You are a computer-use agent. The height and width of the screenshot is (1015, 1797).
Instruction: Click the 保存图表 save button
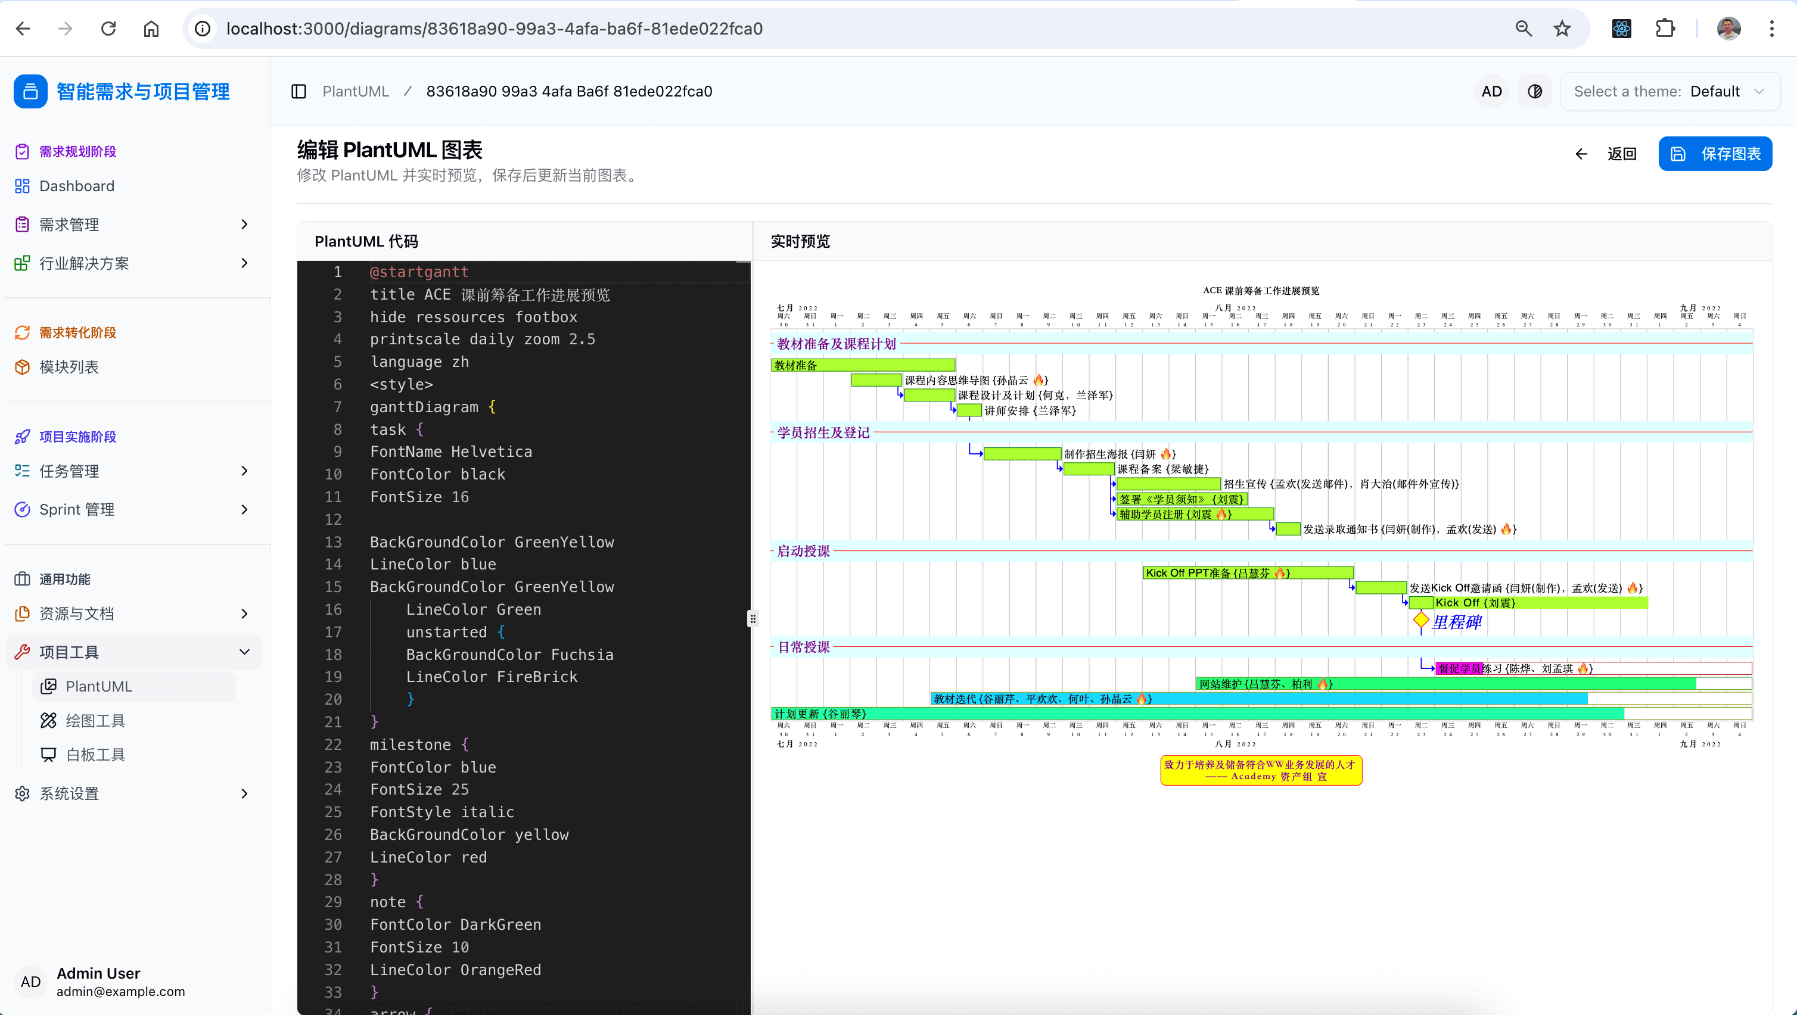coord(1715,154)
